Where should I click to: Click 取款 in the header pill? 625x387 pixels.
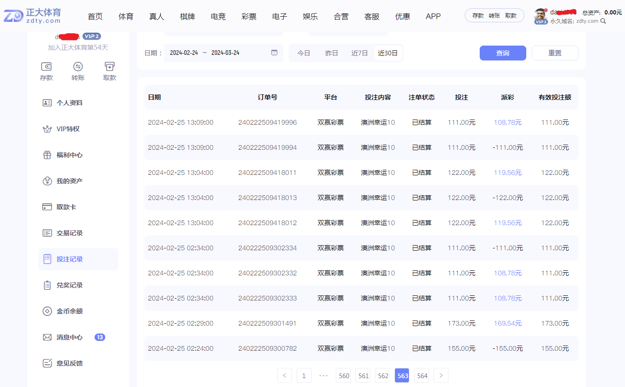[511, 15]
